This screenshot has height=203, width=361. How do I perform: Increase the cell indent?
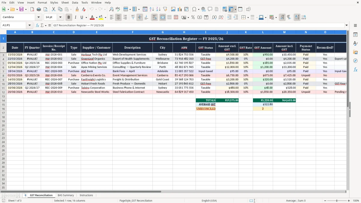[229, 17]
